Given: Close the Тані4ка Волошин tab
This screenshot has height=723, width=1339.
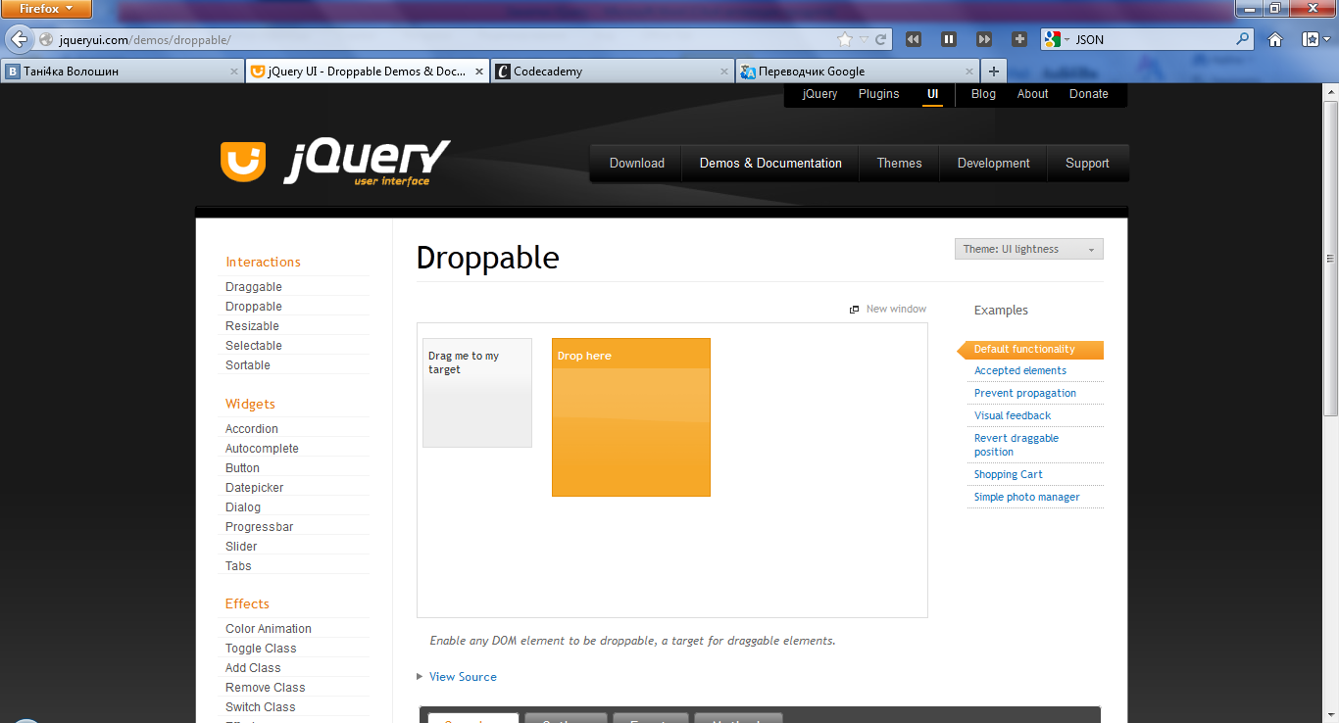Looking at the screenshot, I should coord(234,72).
